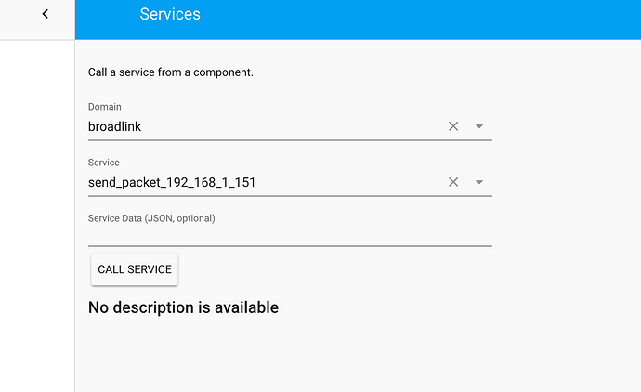Focus the empty Service Data JSON input

pos(290,235)
